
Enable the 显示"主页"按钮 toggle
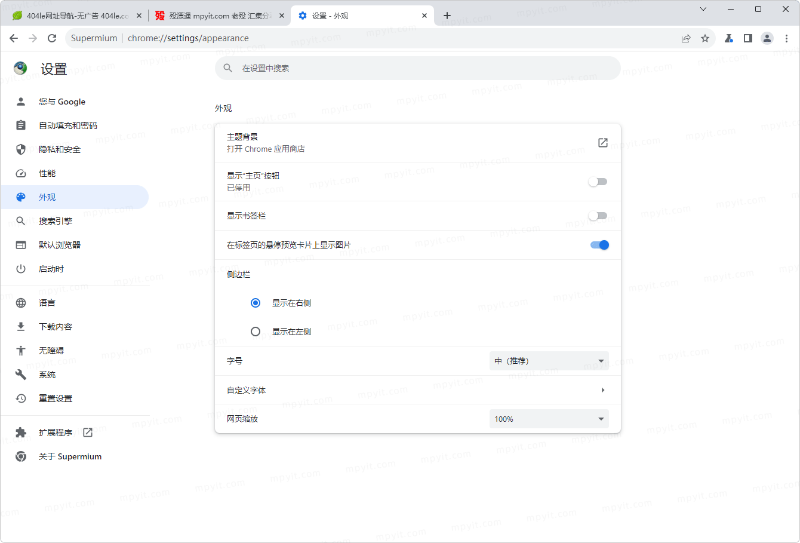[598, 182]
